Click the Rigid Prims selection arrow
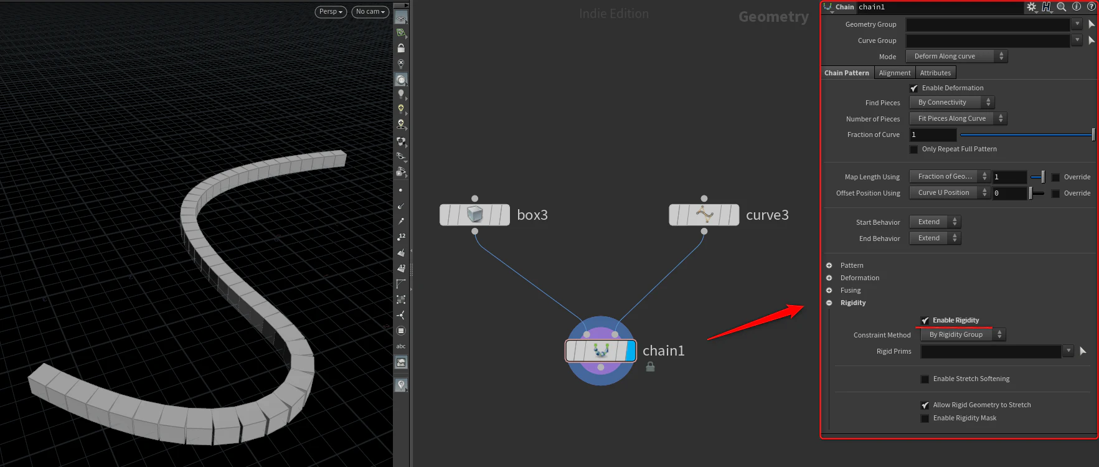This screenshot has width=1099, height=467. [x=1083, y=351]
